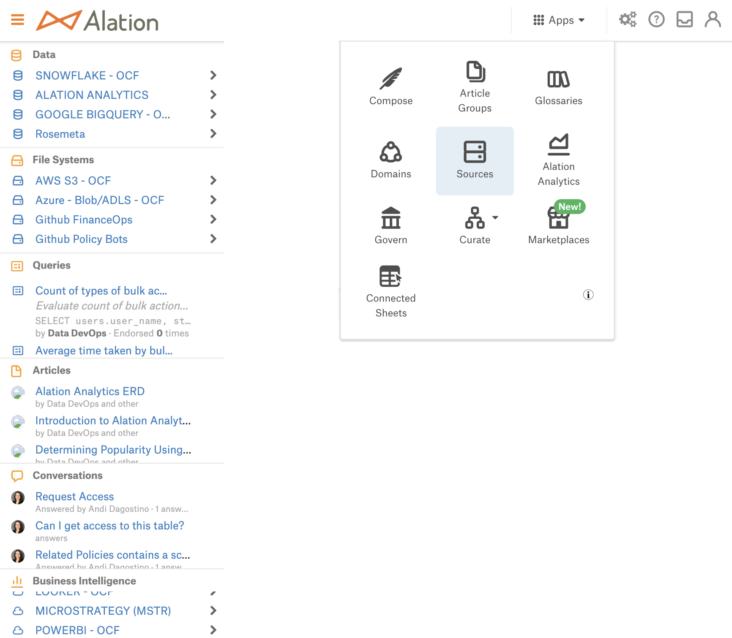Open query Count of types of bulk ac...
Viewport: 732px width, 638px height.
tap(101, 291)
